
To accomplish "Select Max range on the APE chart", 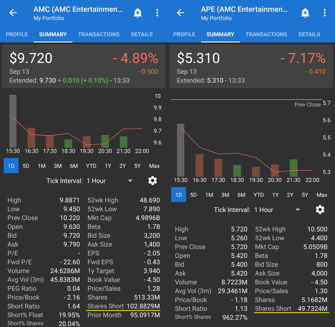I will click(x=322, y=195).
